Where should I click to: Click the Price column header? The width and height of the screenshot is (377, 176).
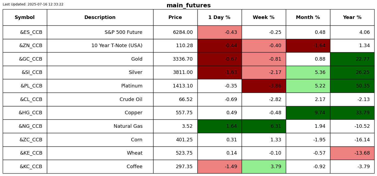pos(175,18)
